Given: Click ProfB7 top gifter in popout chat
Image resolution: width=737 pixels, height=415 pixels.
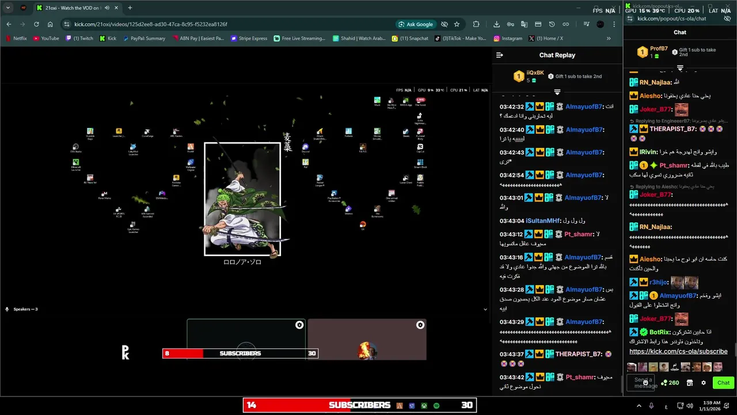Looking at the screenshot, I should 652,52.
